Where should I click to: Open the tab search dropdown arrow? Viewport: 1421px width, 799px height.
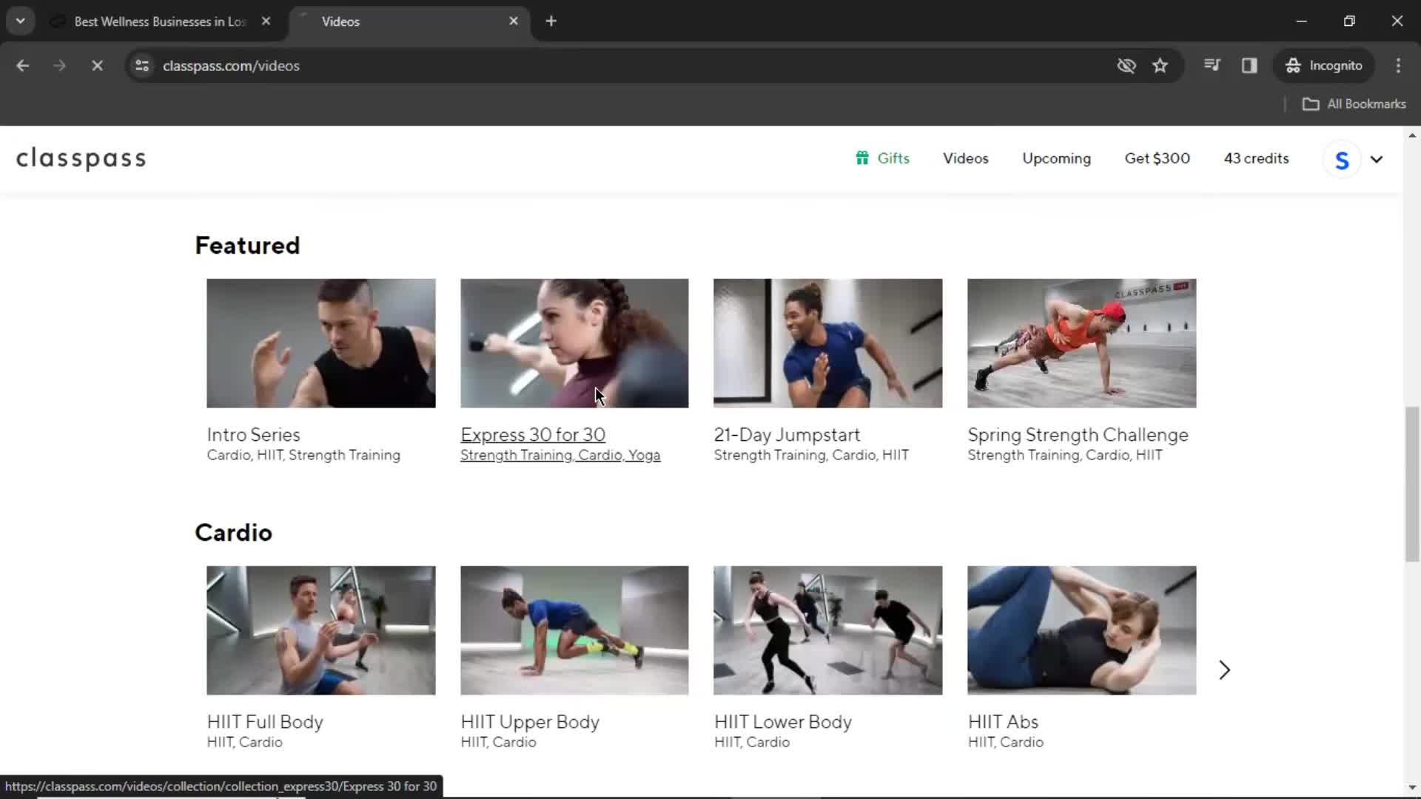click(21, 21)
